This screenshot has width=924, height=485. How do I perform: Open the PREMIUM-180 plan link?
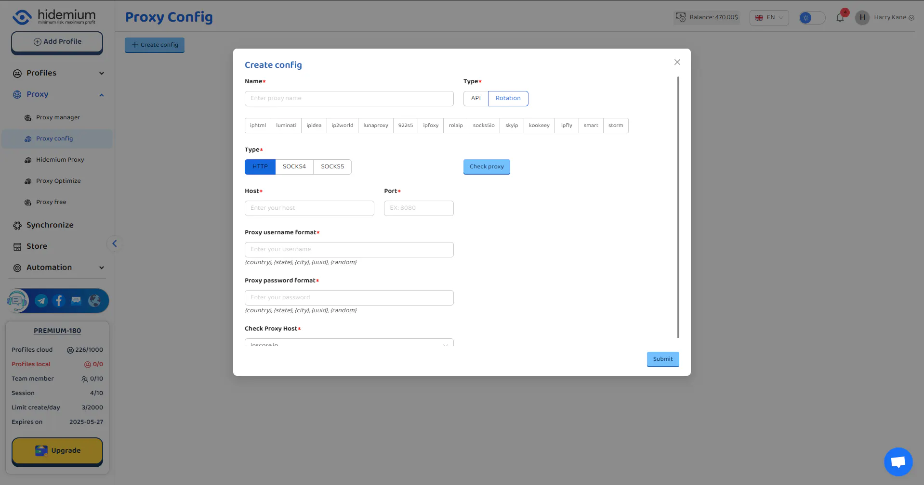[x=57, y=331]
